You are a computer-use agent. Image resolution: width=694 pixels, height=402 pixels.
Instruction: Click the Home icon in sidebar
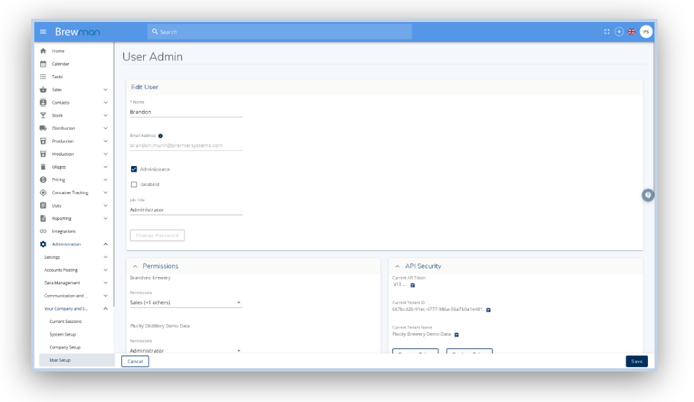[x=44, y=51]
